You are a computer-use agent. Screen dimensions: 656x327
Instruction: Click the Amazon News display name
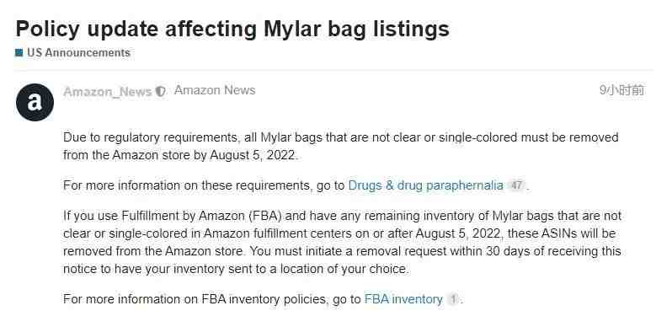[215, 90]
